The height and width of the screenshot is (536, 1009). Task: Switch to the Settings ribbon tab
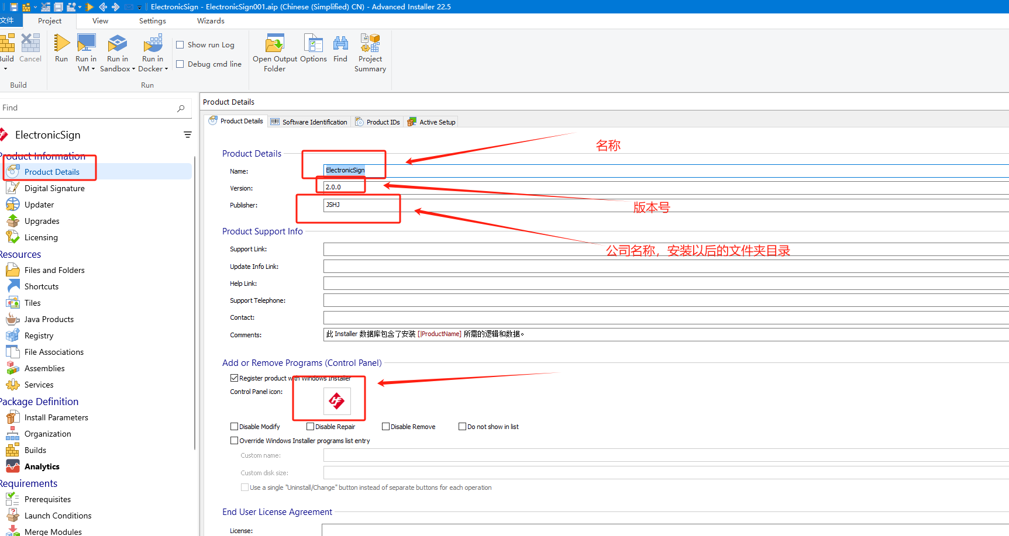pos(153,21)
